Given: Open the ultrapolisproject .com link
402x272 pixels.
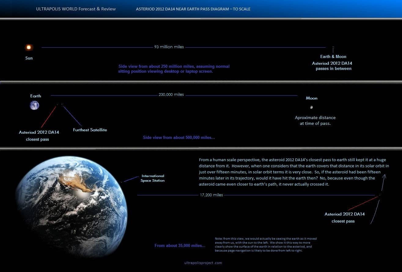Looking at the screenshot, I should (203, 263).
